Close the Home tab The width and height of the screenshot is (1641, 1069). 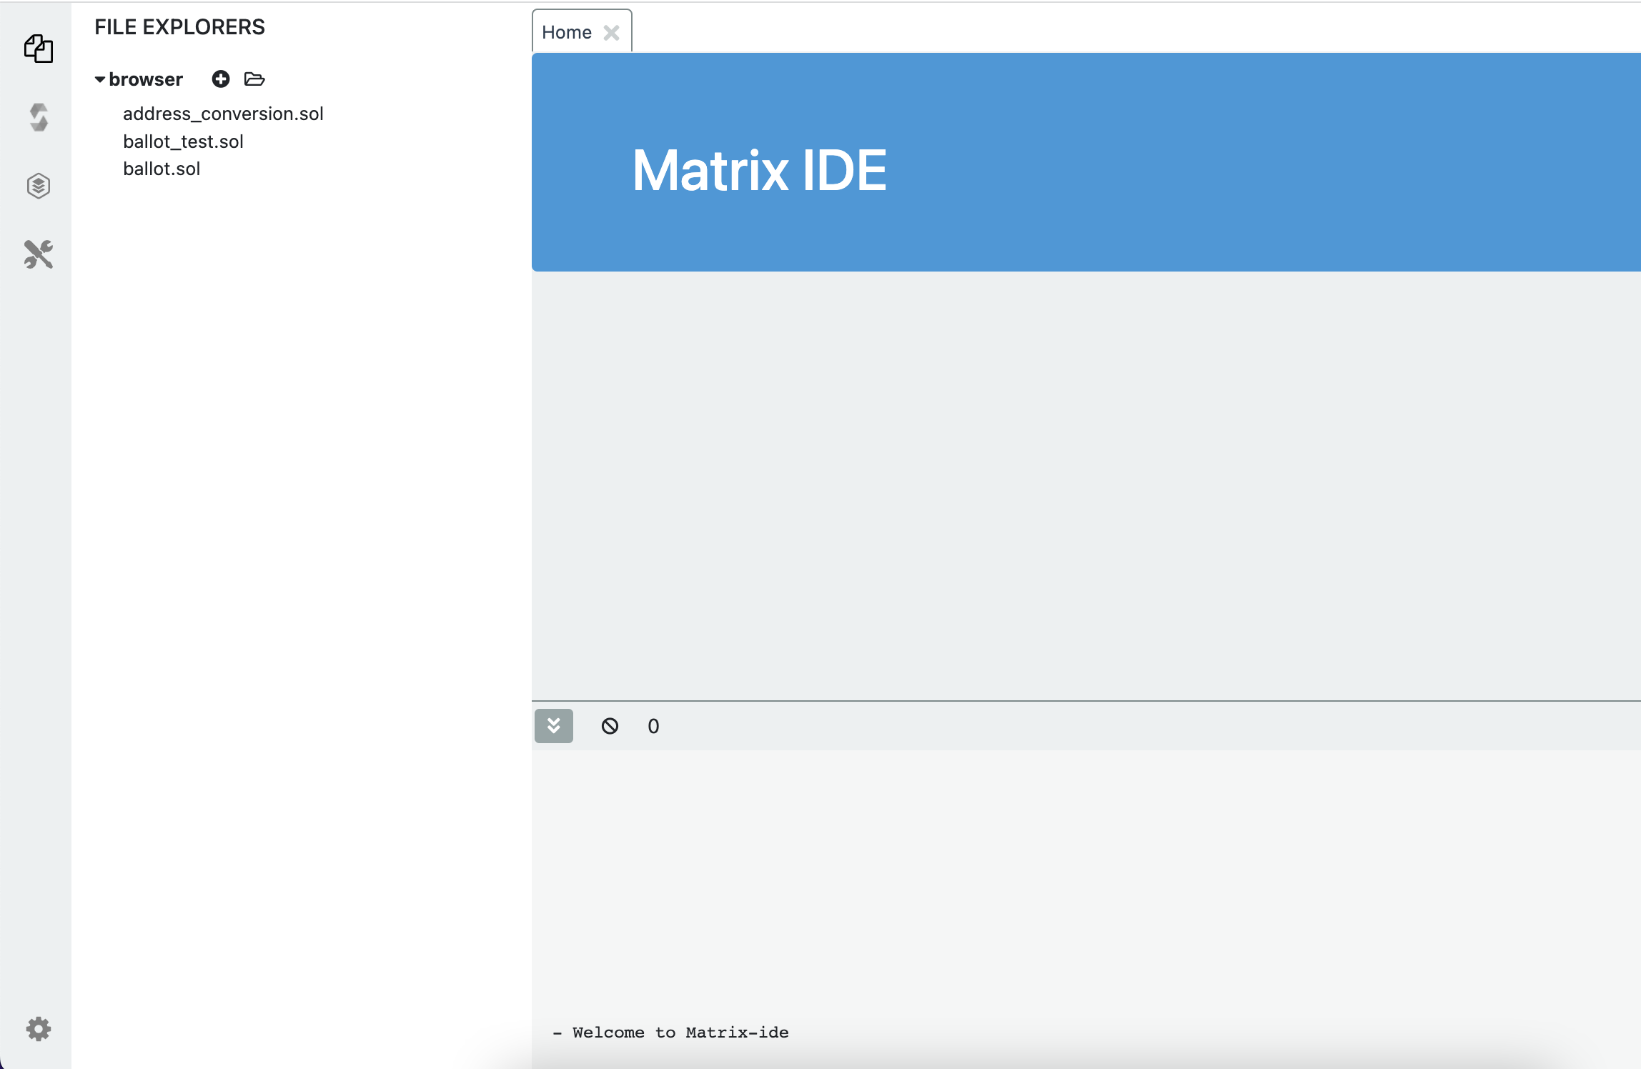pos(611,33)
